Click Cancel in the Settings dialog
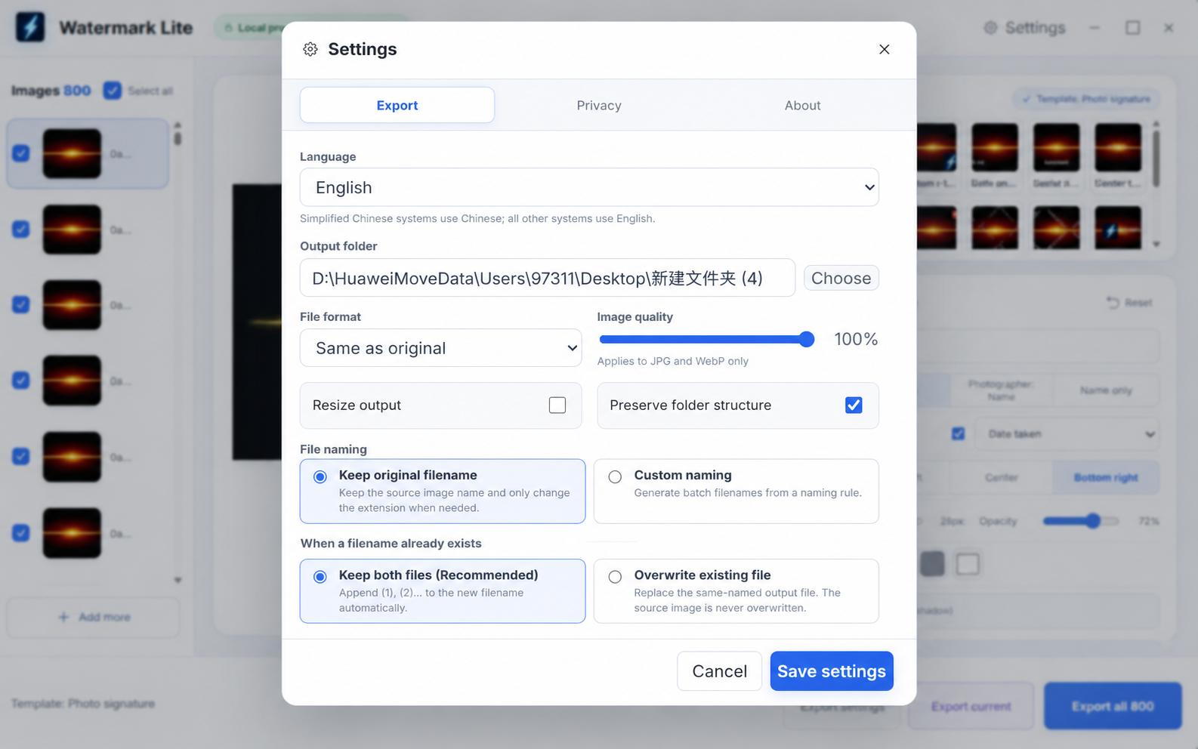Screen dimensions: 1198x749 point(720,671)
